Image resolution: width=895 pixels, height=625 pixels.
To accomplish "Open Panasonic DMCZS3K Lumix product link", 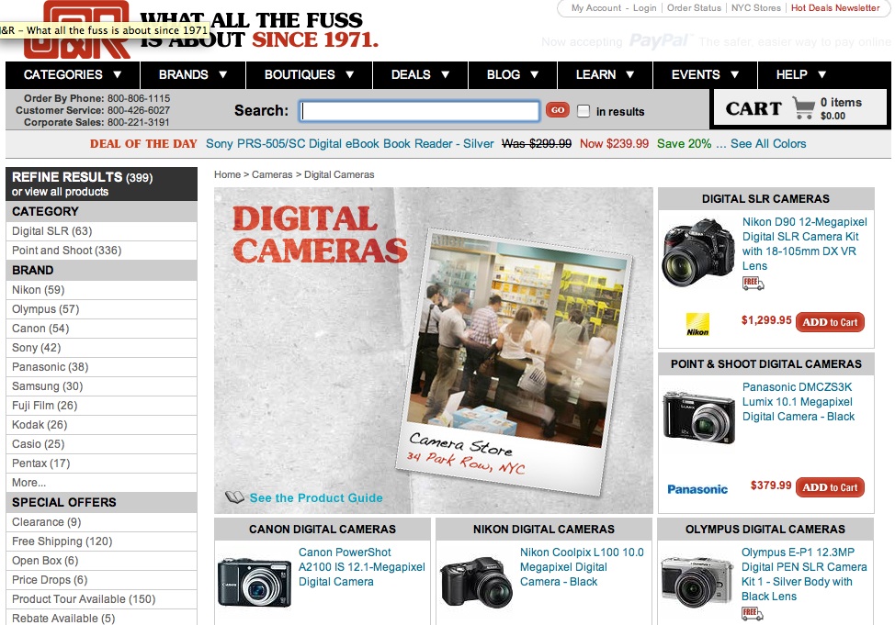I will pyautogui.click(x=799, y=402).
